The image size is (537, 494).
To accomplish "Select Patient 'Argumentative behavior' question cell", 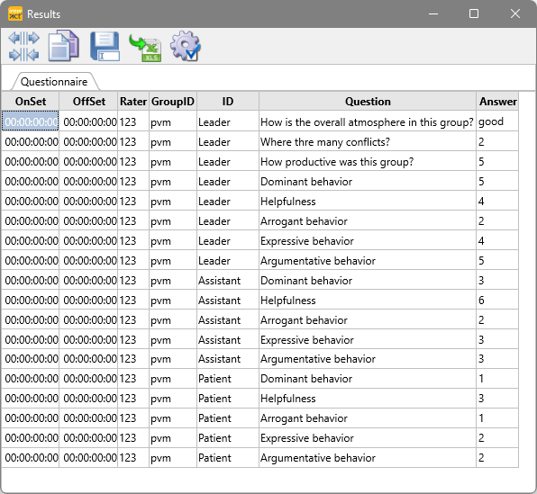I will (368, 458).
